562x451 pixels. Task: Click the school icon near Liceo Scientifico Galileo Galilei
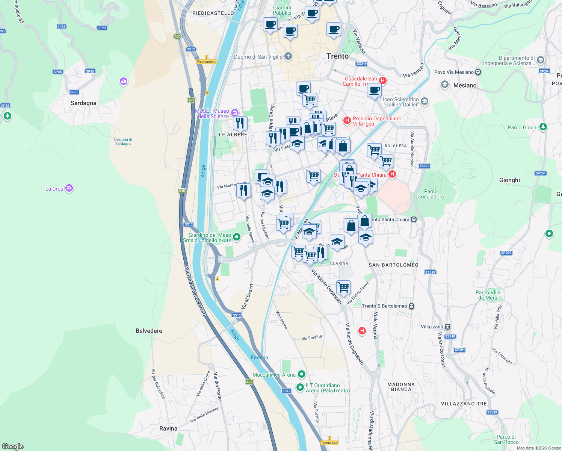click(x=425, y=101)
